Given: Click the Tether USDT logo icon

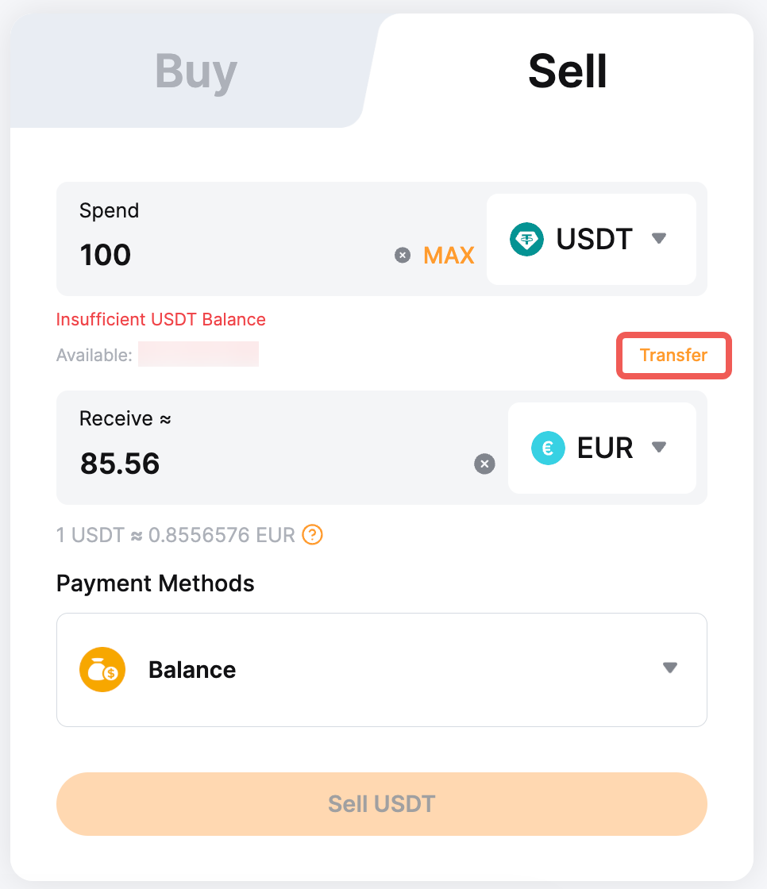Looking at the screenshot, I should (526, 239).
